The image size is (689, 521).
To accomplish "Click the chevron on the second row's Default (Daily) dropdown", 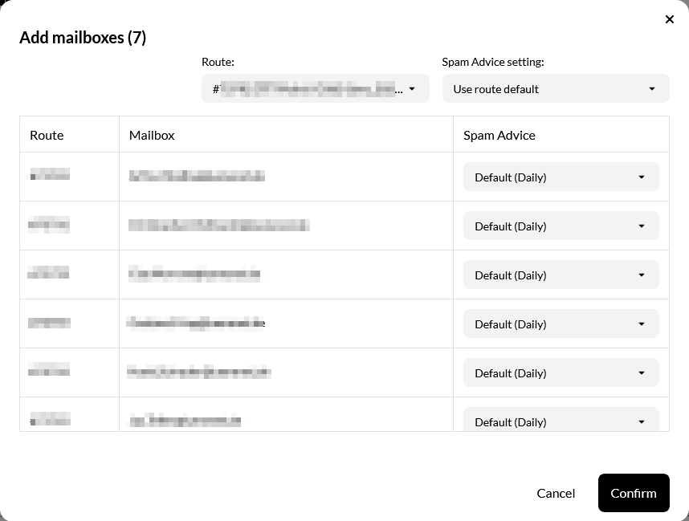I will (641, 226).
